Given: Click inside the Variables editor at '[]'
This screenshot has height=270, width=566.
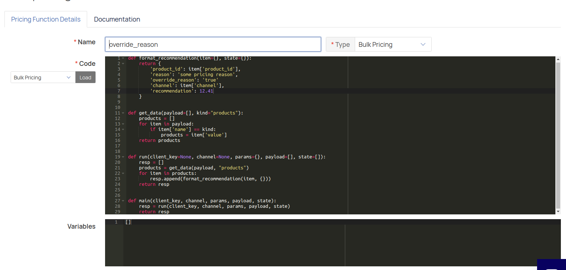Looking at the screenshot, I should point(128,222).
